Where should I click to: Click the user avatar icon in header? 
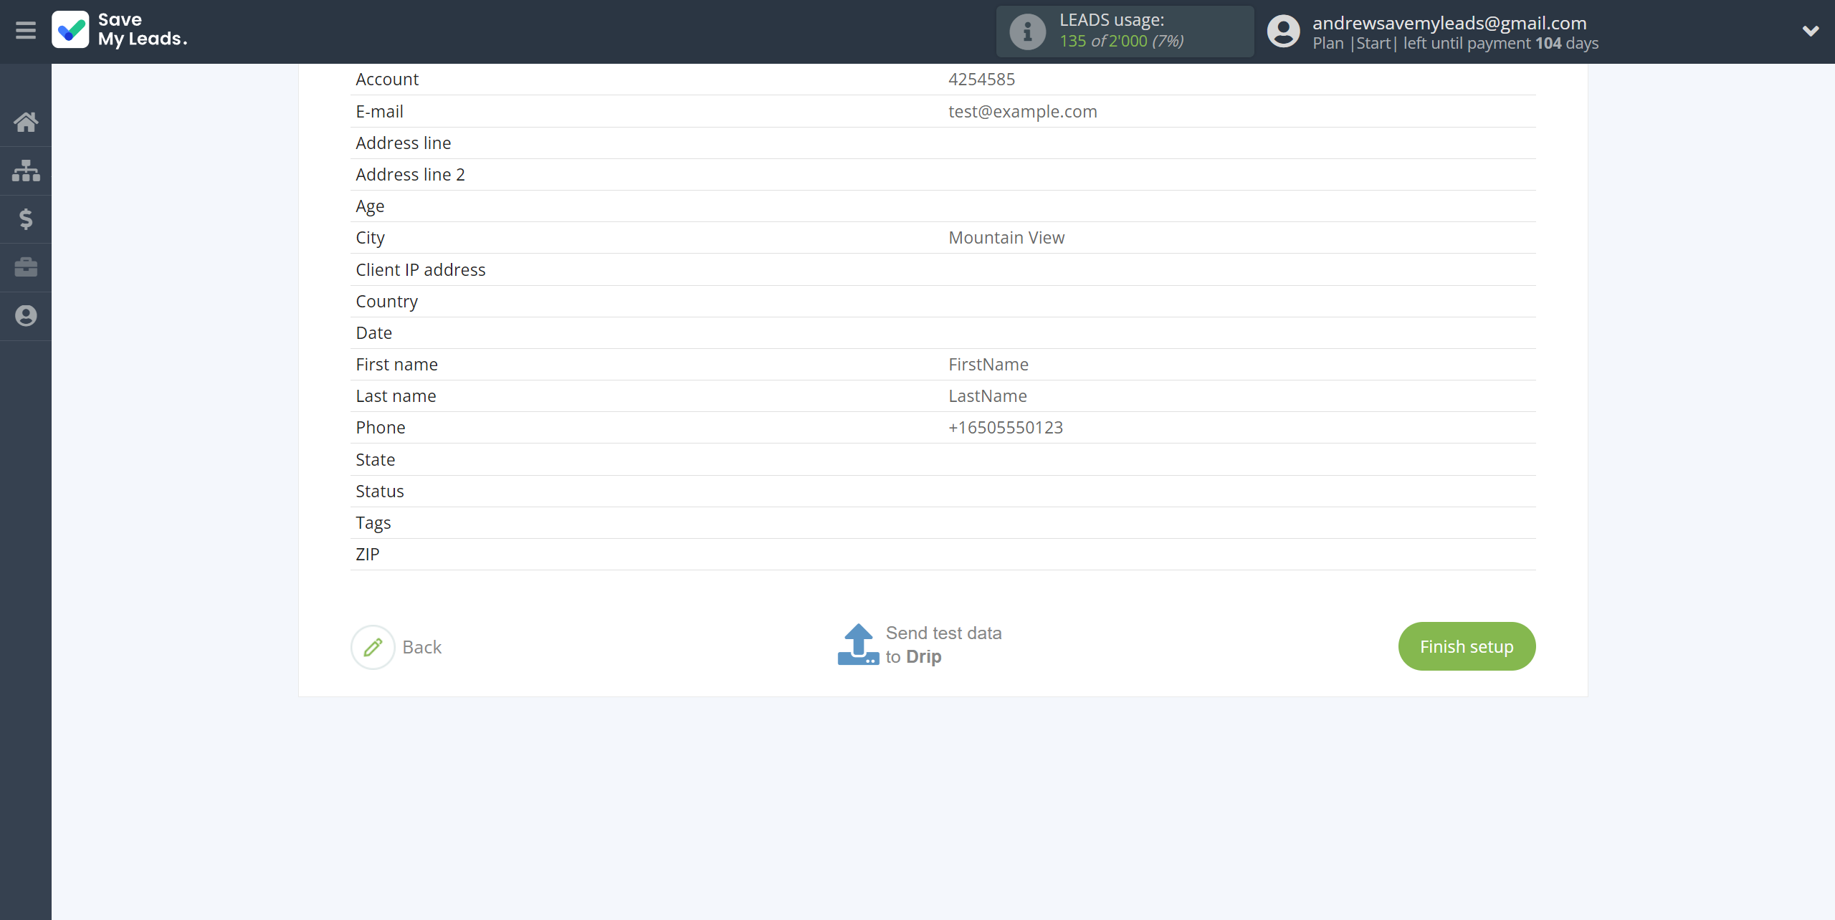tap(1283, 32)
